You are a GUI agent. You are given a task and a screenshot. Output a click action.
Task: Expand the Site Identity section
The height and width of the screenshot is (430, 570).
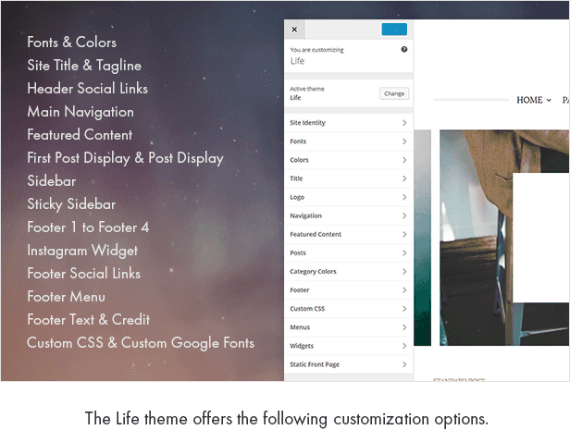point(348,123)
